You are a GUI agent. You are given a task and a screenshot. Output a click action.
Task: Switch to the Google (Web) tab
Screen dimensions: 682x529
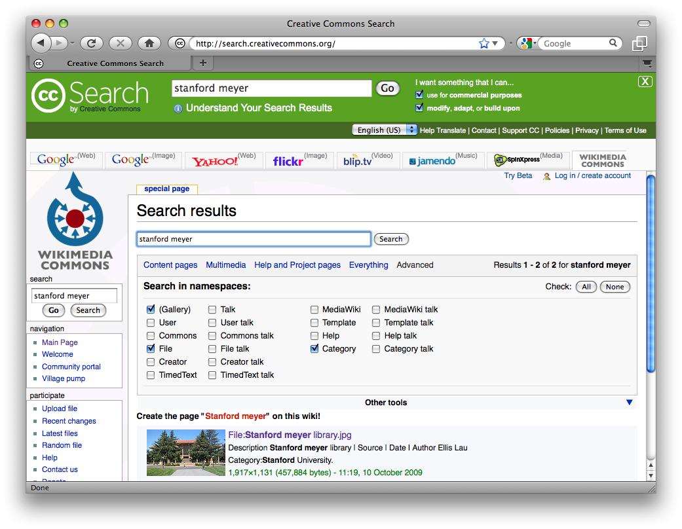point(66,160)
